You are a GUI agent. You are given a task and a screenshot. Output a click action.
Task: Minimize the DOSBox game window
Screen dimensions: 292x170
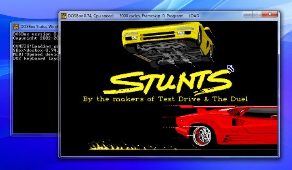(249, 15)
